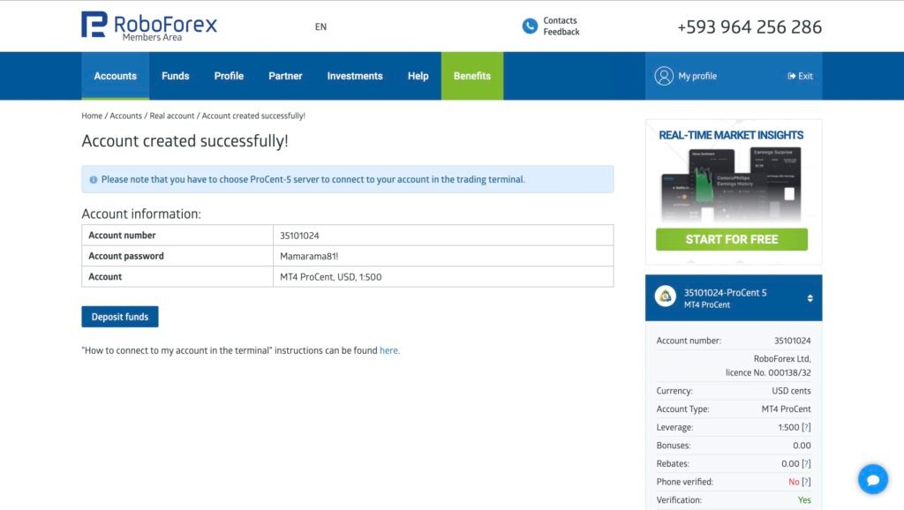Click the Contacts link

click(560, 20)
